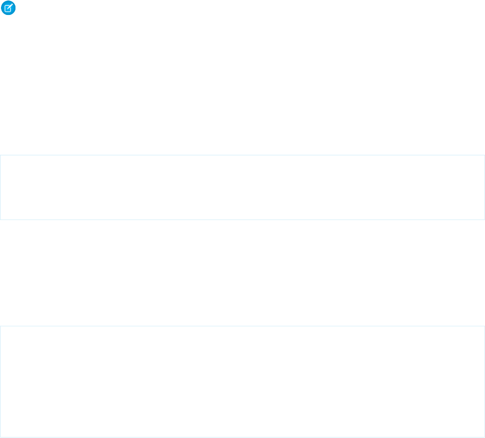485x438 pixels.
Task: Click the blue note pencil icon
Action: click(9, 8)
